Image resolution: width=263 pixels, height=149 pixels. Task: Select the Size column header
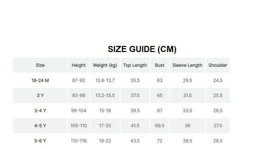coord(40,65)
